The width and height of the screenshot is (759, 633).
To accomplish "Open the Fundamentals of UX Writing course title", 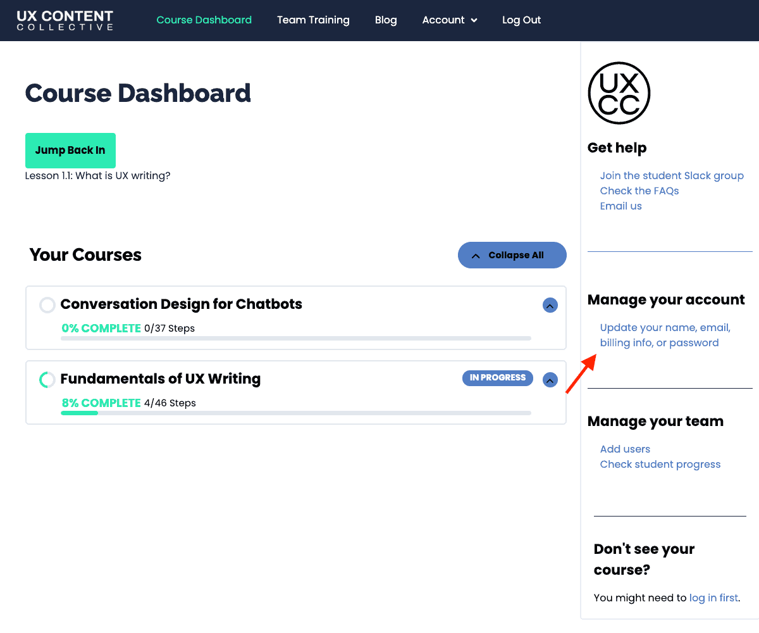I will 161,379.
